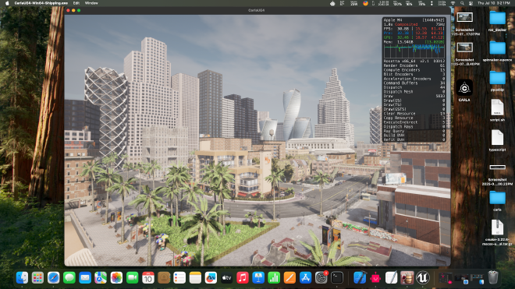Click the Firefox-like orange icon in the menu bar
The height and width of the screenshot is (289, 515).
[365, 3]
